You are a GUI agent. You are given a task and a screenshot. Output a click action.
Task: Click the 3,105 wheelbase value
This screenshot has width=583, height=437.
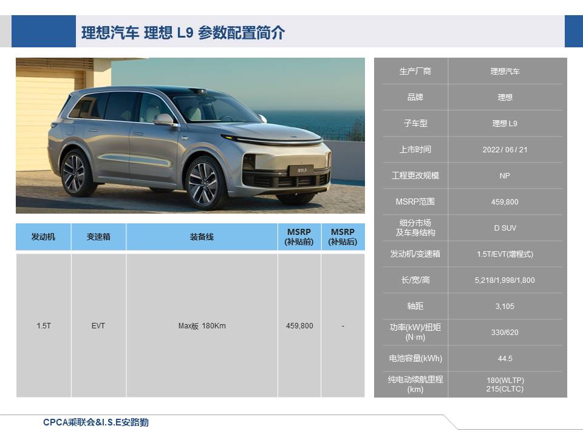pyautogui.click(x=505, y=306)
